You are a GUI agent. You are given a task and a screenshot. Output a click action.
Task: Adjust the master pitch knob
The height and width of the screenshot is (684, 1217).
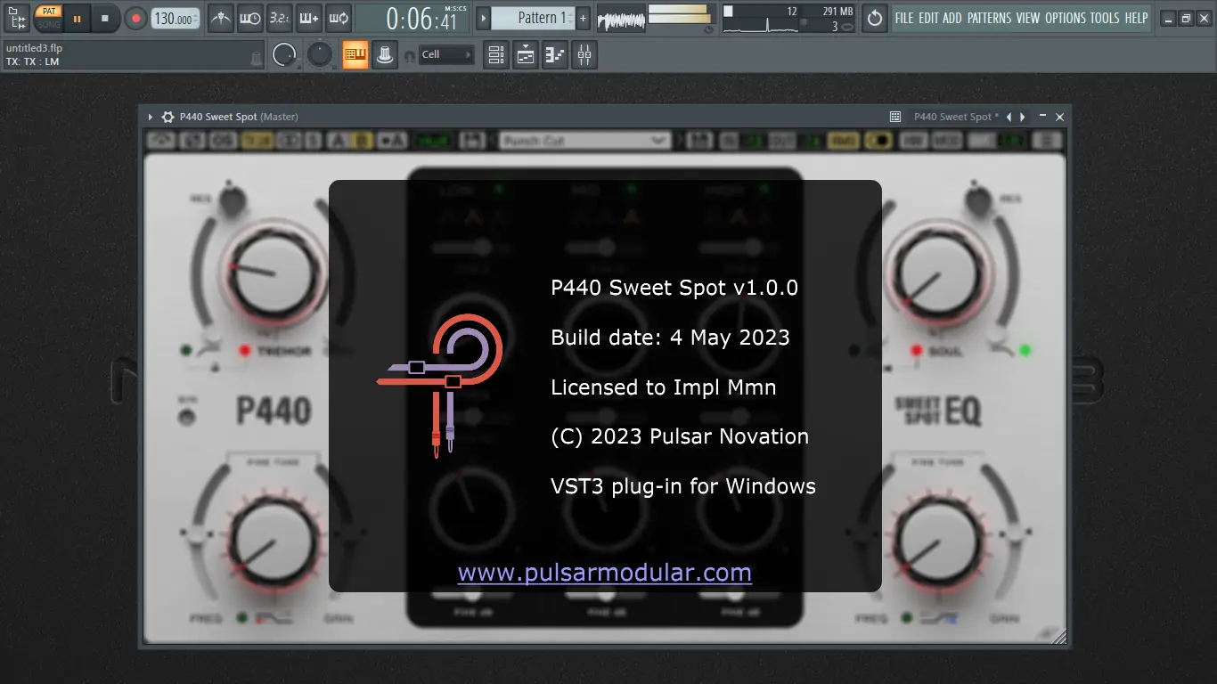[x=319, y=55]
